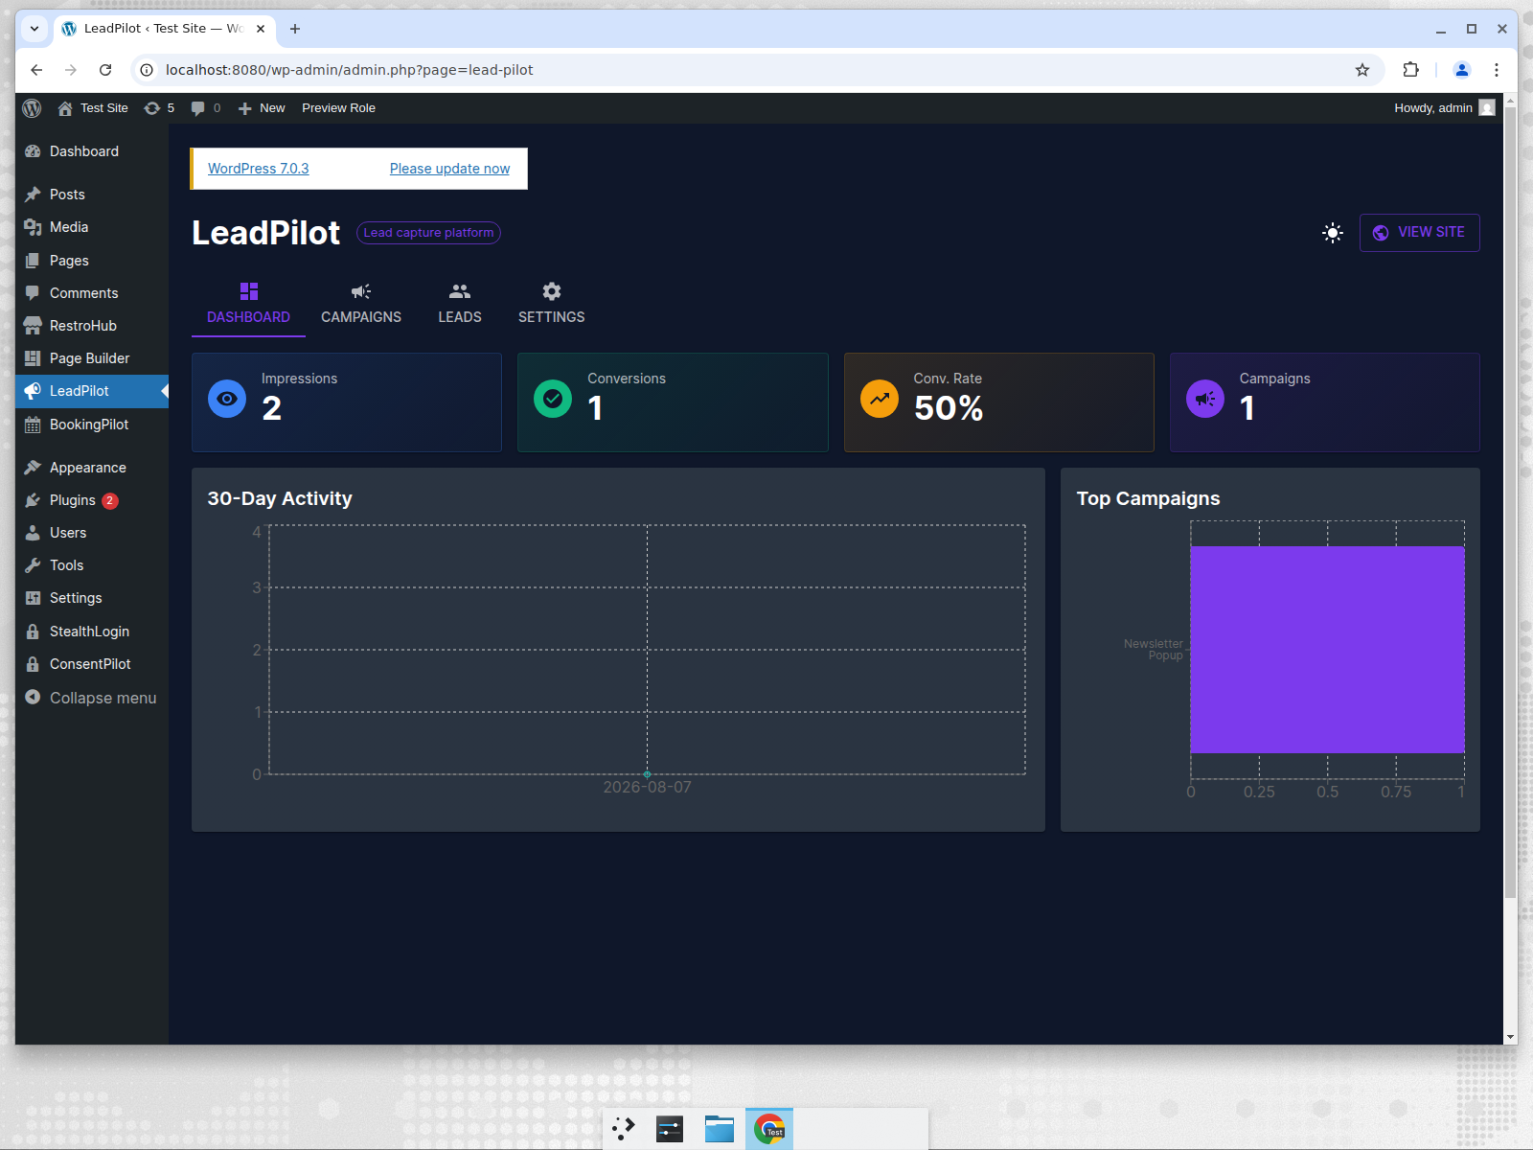
Task: Click the Page Builder sidebar icon
Action: tap(33, 358)
